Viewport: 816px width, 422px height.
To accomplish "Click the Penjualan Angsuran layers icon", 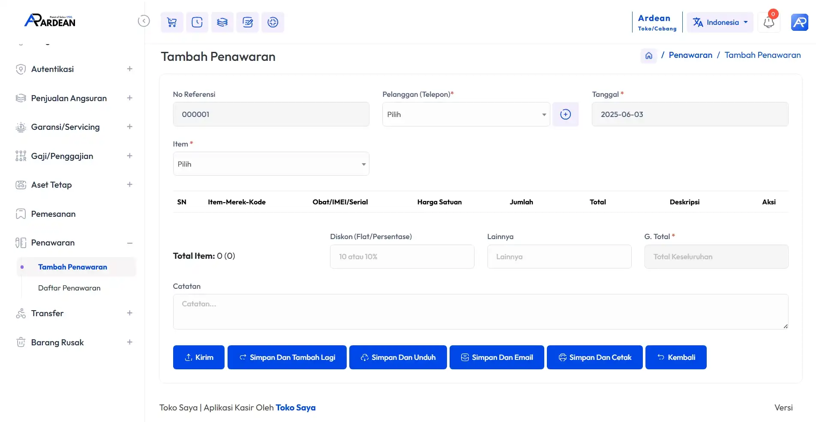I will click(x=21, y=98).
